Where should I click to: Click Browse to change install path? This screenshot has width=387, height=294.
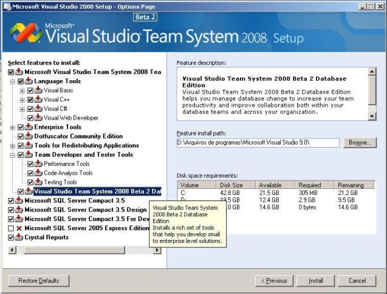coord(360,143)
